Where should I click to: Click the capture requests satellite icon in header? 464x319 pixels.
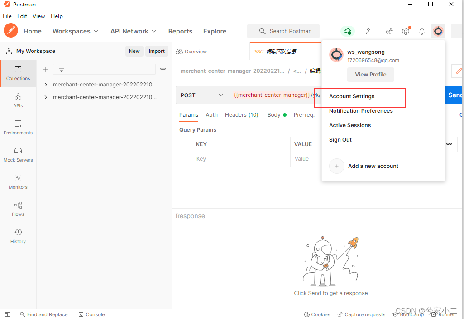tap(389, 31)
